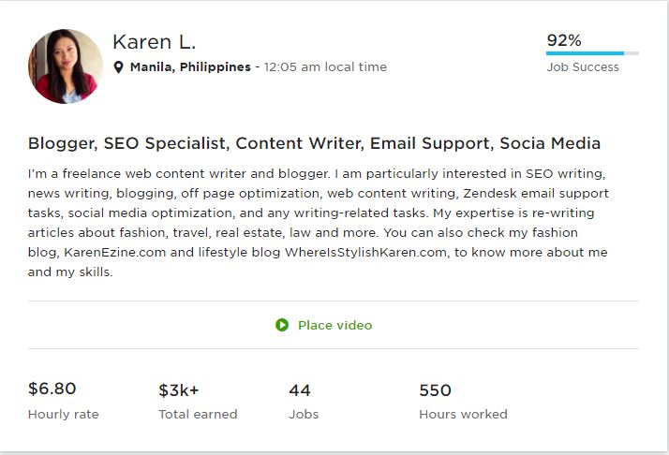The height and width of the screenshot is (455, 669).
Task: Click the 92% success rate figure
Action: tap(564, 40)
